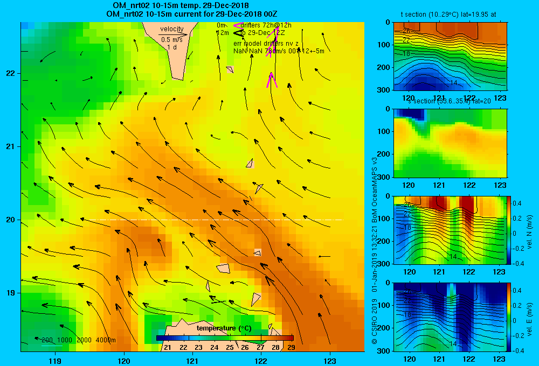The image size is (539, 366).
Task: Click the main map's longitude label 123
Action: [x=330, y=361]
